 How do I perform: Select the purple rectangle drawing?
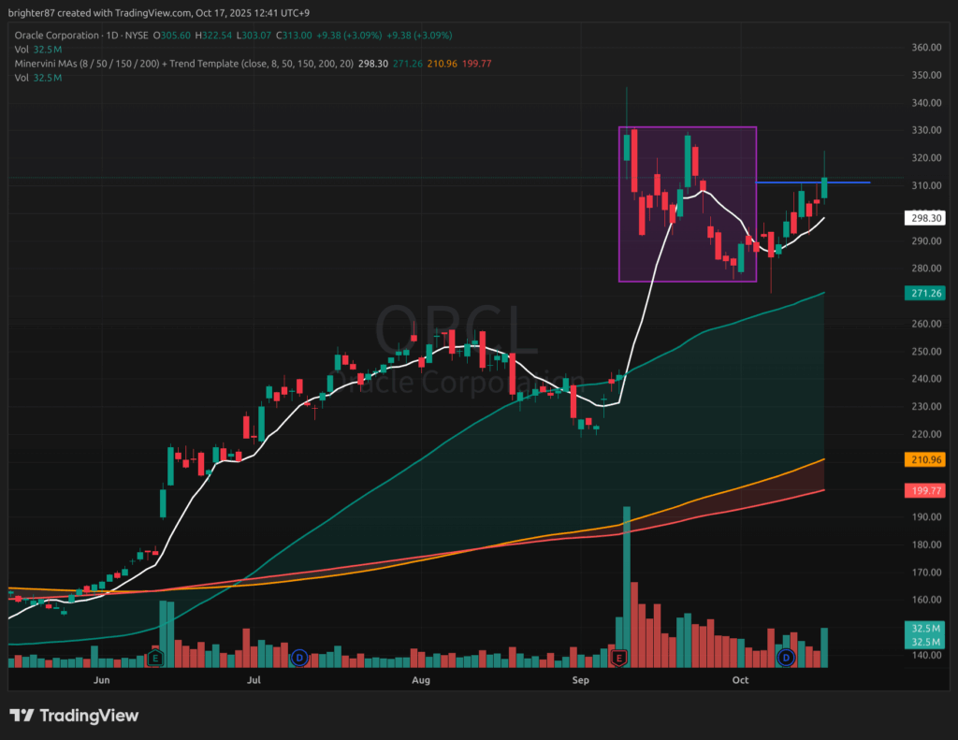688,127
